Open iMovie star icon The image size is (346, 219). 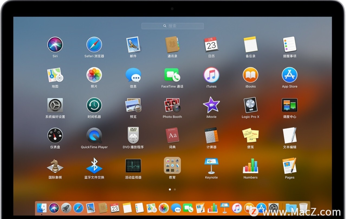(211, 105)
